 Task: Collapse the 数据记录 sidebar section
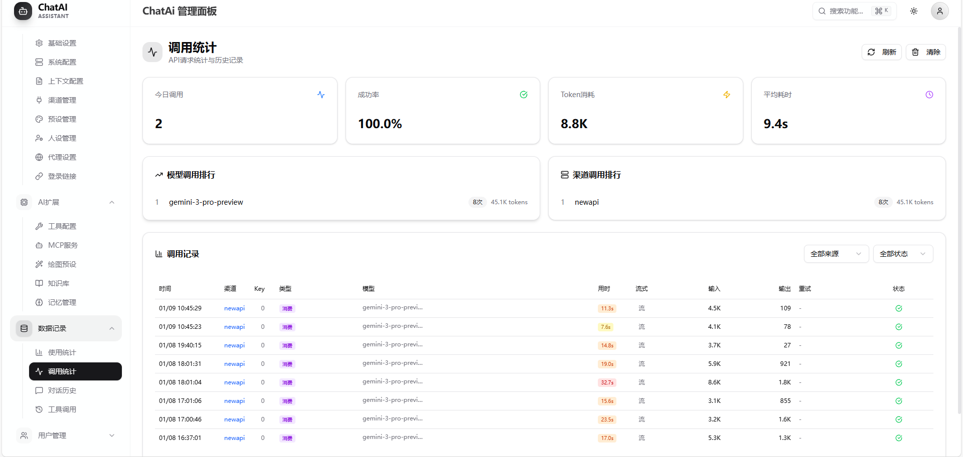[111, 328]
